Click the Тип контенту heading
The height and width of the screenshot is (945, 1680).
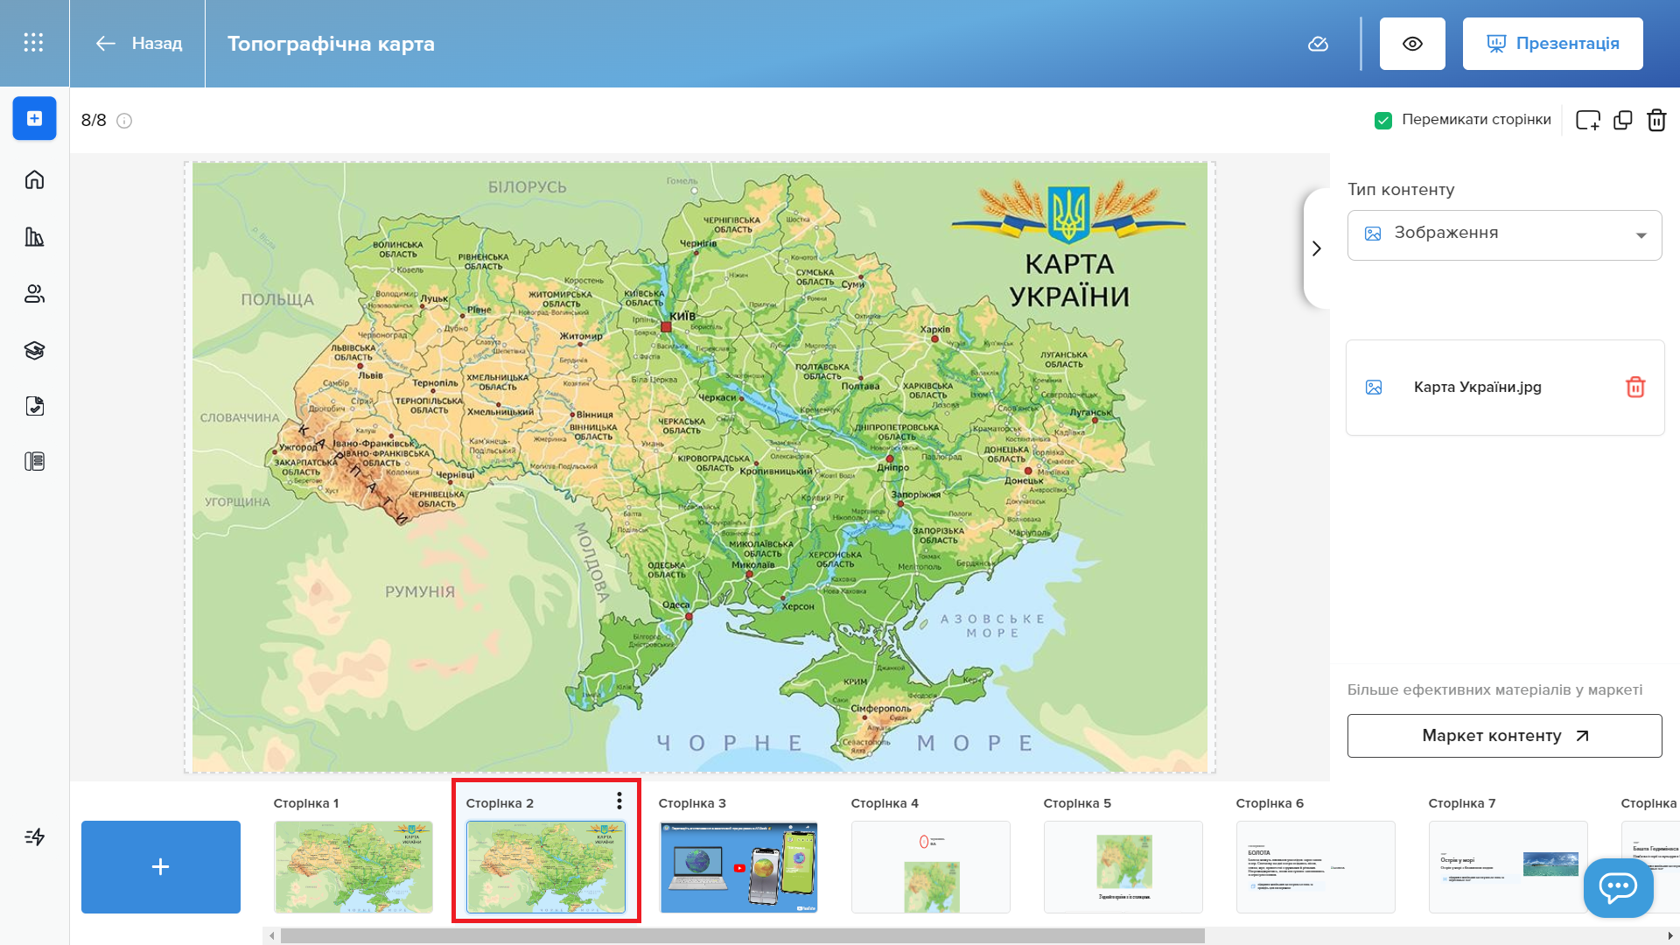(x=1401, y=190)
